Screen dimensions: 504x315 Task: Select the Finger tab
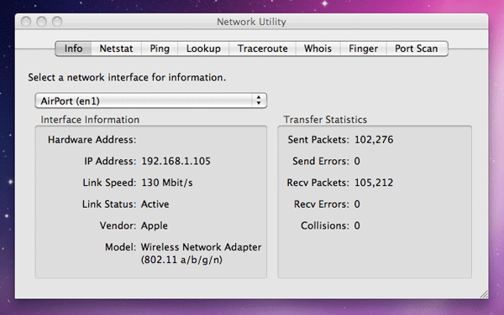pyautogui.click(x=363, y=49)
